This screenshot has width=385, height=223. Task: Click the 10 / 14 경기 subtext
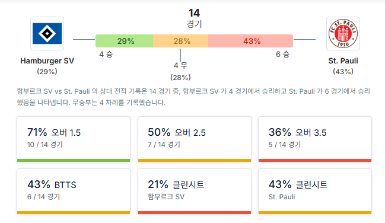point(45,145)
